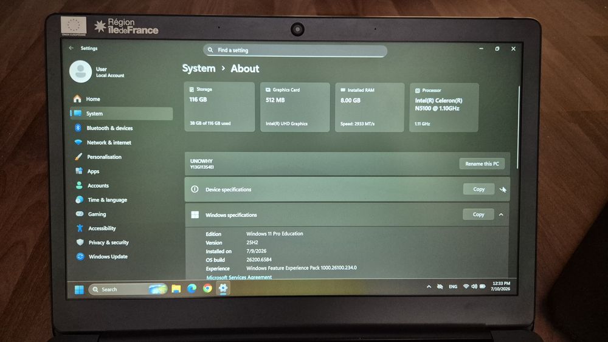Open the Storage card showing 116 GB
Image resolution: width=608 pixels, height=342 pixels.
(x=219, y=106)
